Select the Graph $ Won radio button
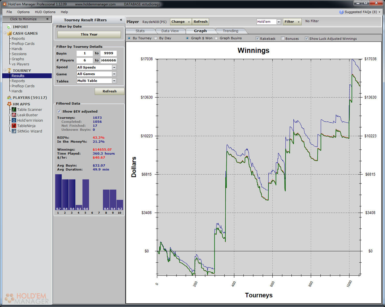This screenshot has height=307, width=385. (188, 38)
